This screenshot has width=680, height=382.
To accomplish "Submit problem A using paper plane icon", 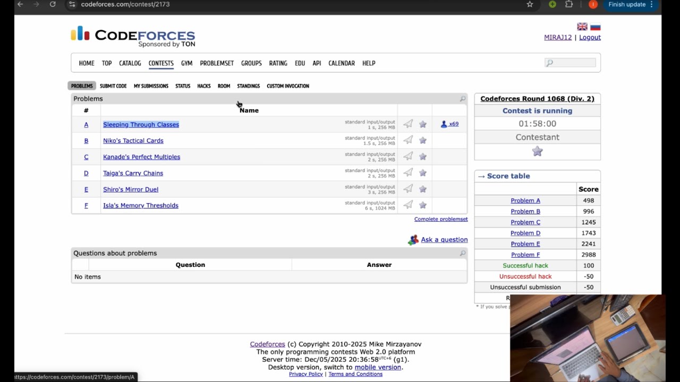I will click(x=408, y=124).
